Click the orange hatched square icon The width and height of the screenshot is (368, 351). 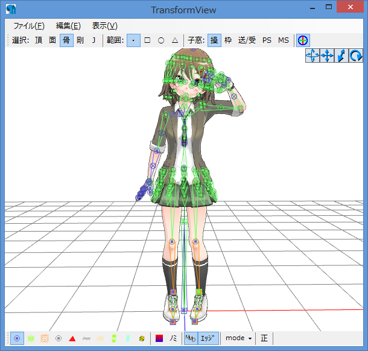[x=44, y=338]
